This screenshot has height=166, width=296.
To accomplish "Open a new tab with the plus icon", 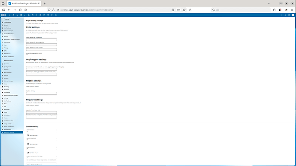I will point(45,3).
